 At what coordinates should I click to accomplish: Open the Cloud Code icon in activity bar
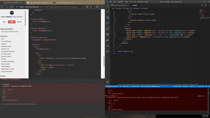(108, 51)
